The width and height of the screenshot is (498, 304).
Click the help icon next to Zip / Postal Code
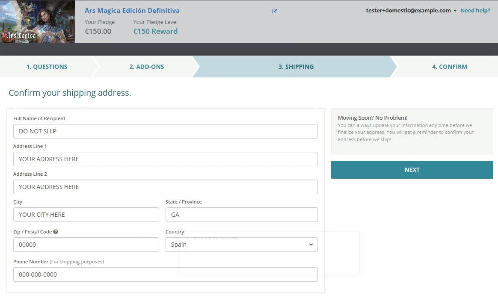point(56,232)
